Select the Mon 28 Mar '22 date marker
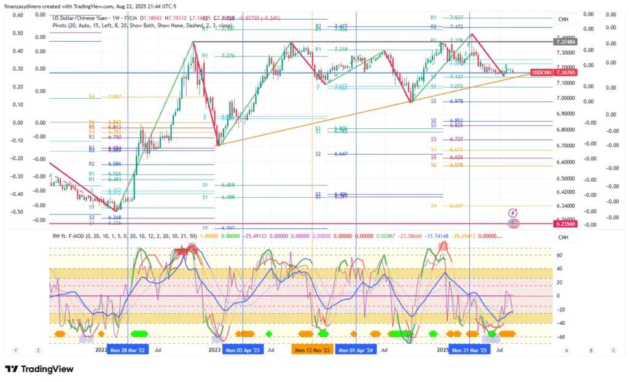 tap(128, 350)
